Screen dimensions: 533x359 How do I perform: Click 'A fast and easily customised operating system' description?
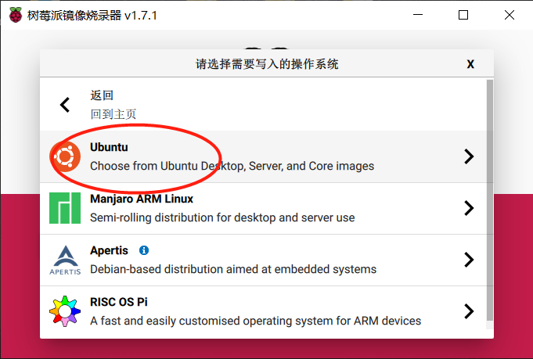tap(255, 321)
